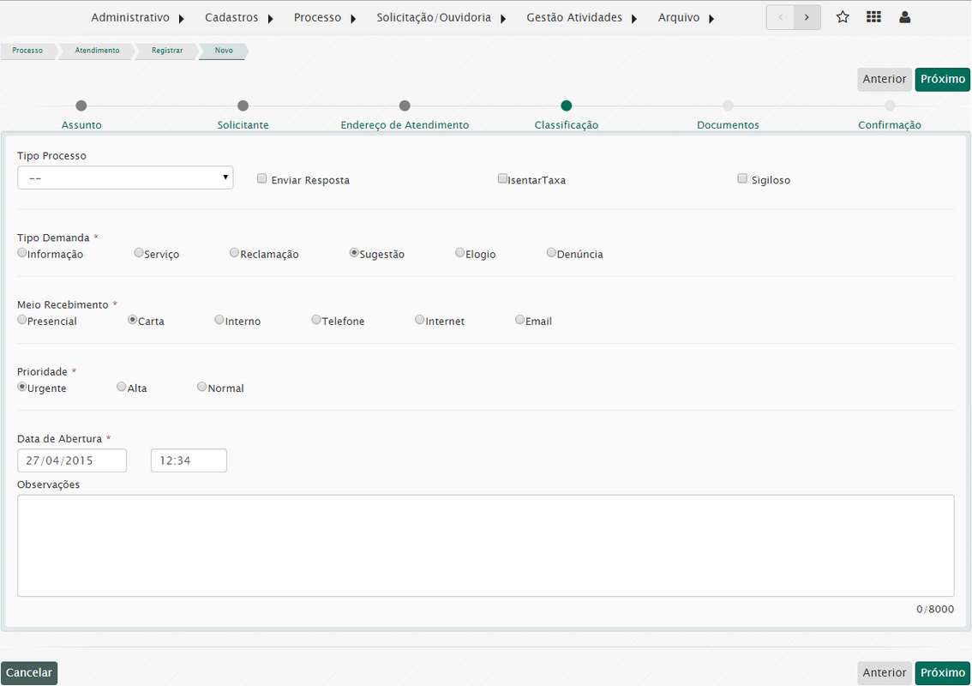Open the Solicitação/Ouvidoria menu
This screenshot has width=972, height=686.
click(441, 18)
